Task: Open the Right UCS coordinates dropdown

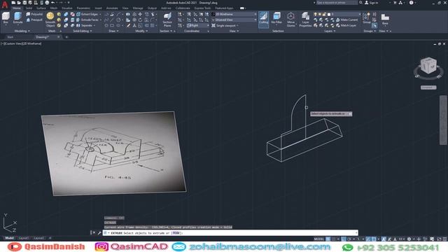Action: point(197,25)
